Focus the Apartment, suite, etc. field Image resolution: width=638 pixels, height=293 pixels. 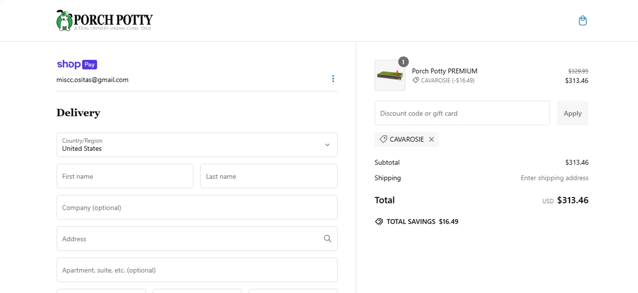[197, 270]
